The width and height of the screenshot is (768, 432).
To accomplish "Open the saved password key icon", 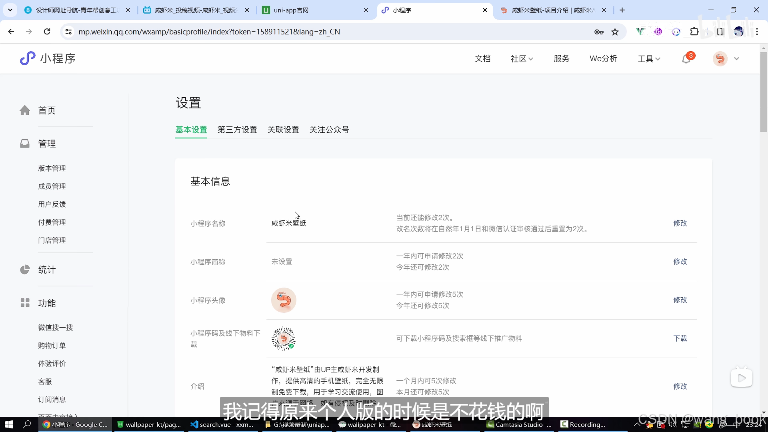I will [x=599, y=32].
